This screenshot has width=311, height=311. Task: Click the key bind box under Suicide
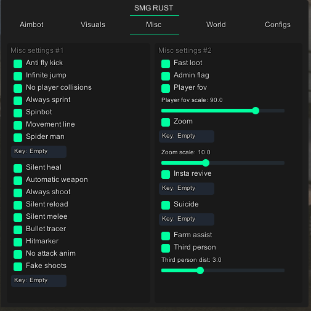187,219
